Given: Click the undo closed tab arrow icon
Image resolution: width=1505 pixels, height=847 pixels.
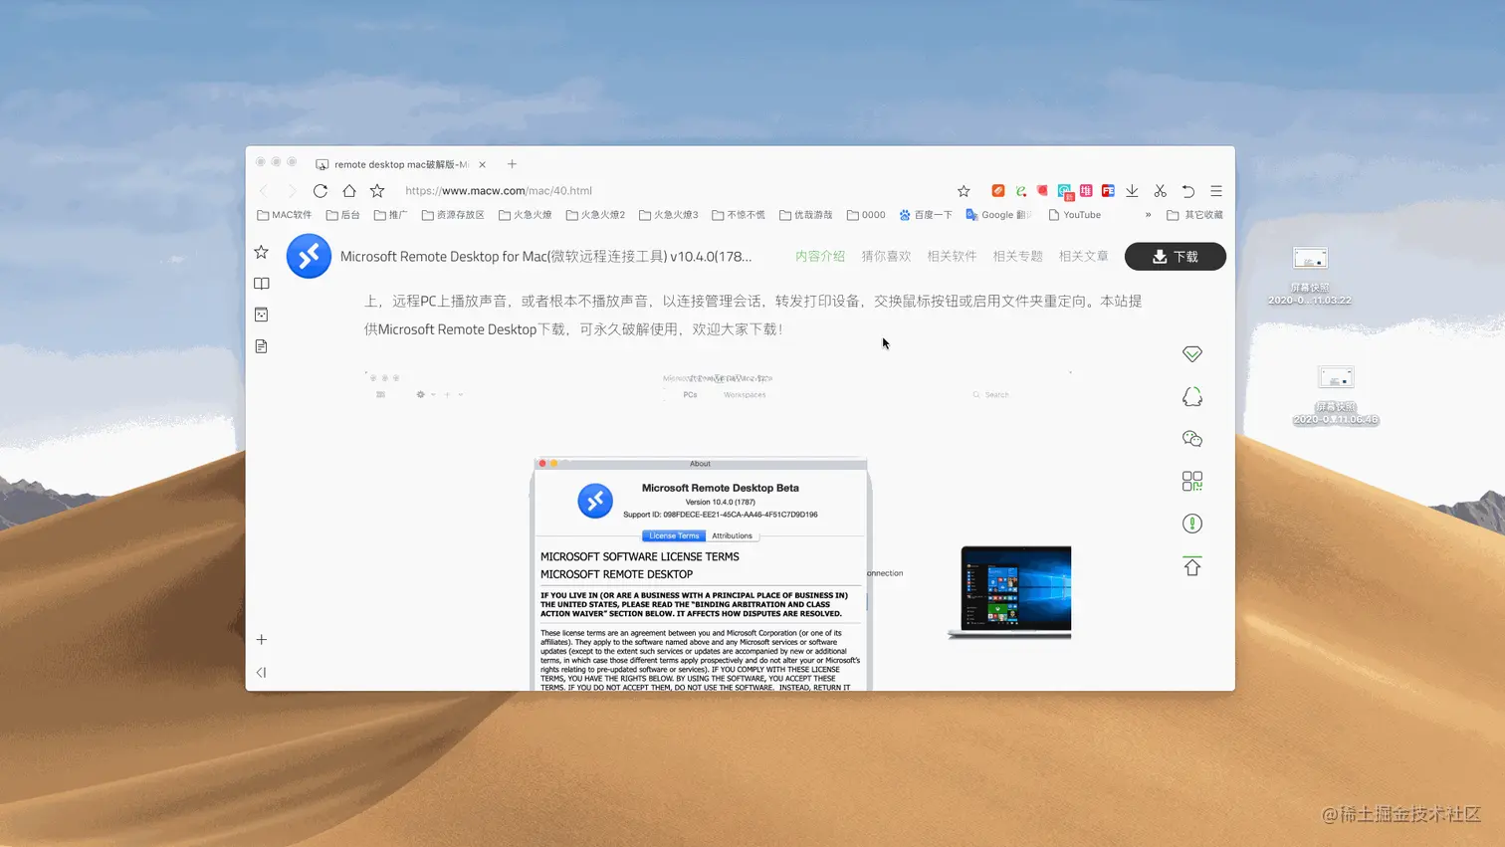Looking at the screenshot, I should (1188, 191).
